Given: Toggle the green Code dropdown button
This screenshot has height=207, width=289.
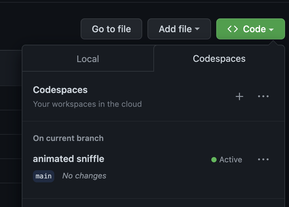Looking at the screenshot, I should (x=250, y=29).
